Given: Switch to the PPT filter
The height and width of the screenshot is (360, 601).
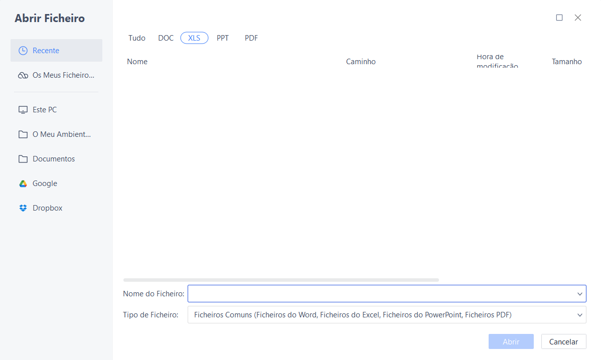Looking at the screenshot, I should coord(223,38).
